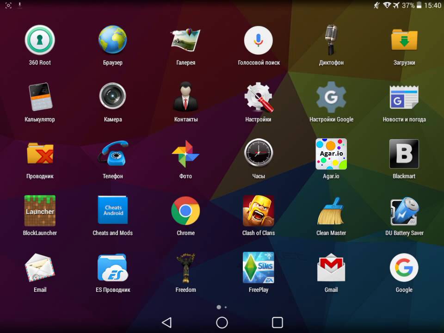This screenshot has height=333, width=444.
Task: Launch the Chrome browser
Action: [186, 211]
